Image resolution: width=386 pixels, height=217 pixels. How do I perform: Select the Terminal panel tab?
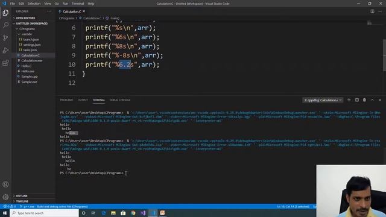coord(98,100)
